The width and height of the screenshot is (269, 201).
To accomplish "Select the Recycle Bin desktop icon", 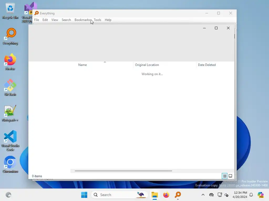I will [10, 11].
